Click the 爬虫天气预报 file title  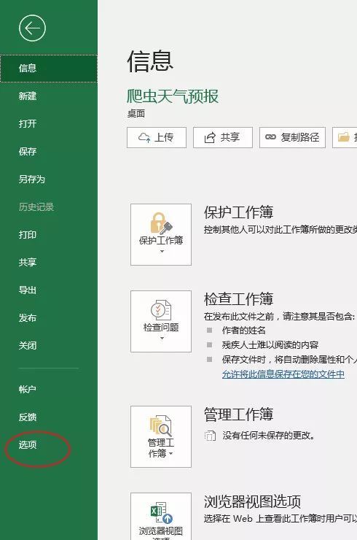[173, 96]
